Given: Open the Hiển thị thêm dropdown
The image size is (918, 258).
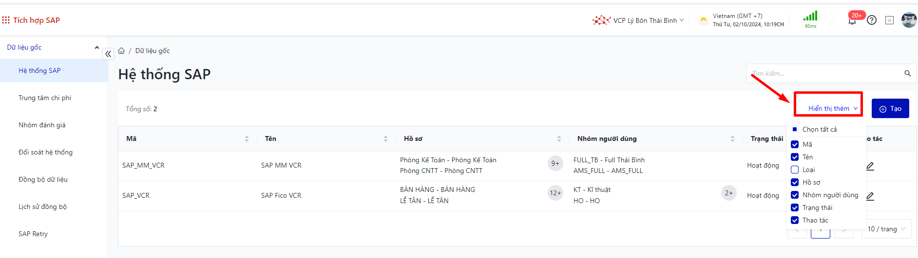Looking at the screenshot, I should (x=832, y=108).
